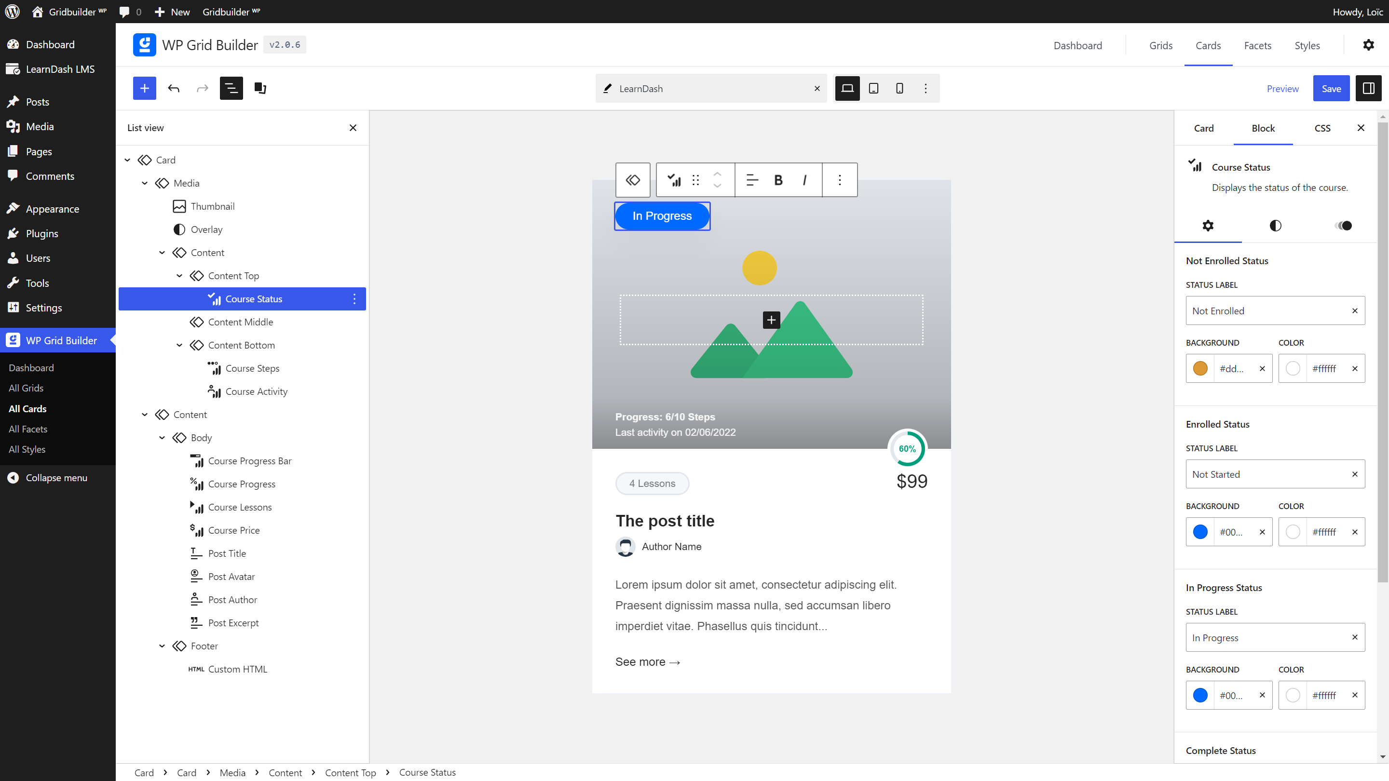Open WP Grid Builder settings gear
Image resolution: width=1389 pixels, height=781 pixels.
coord(1369,45)
